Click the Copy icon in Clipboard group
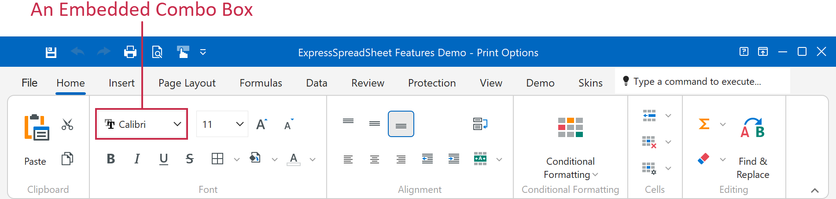The height and width of the screenshot is (199, 836). [67, 159]
